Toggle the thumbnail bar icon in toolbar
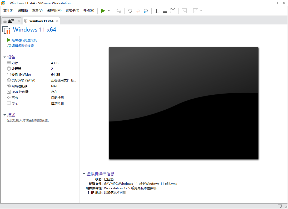Viewport: 288px width, 209px height. click(x=165, y=11)
